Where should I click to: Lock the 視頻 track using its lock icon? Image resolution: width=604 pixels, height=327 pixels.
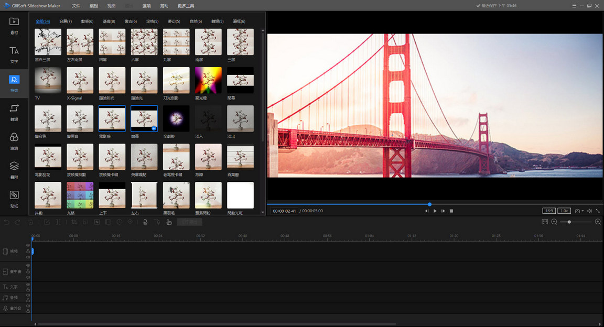coord(27,251)
